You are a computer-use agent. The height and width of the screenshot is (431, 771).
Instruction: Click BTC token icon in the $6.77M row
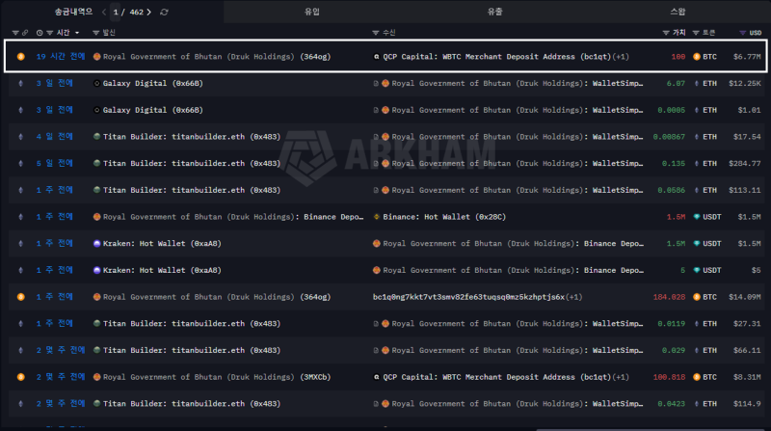coord(697,57)
